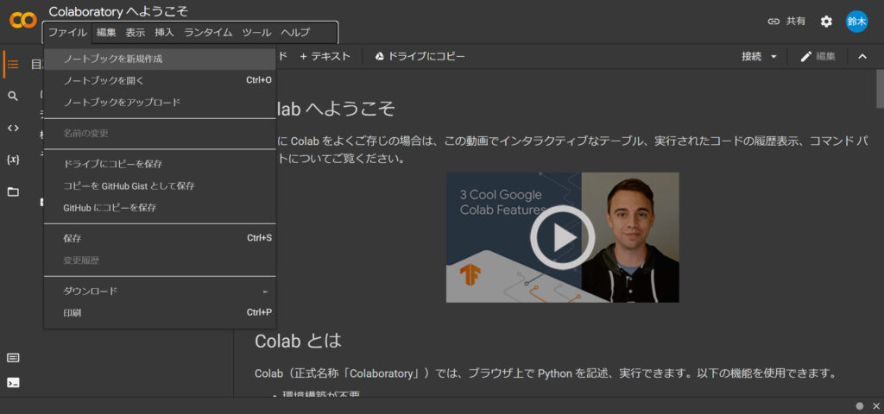Click the Colaboratory へようこそ notebook title
Image resolution: width=884 pixels, height=414 pixels.
pyautogui.click(x=118, y=11)
